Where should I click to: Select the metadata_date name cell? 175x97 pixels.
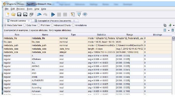pos(45,49)
